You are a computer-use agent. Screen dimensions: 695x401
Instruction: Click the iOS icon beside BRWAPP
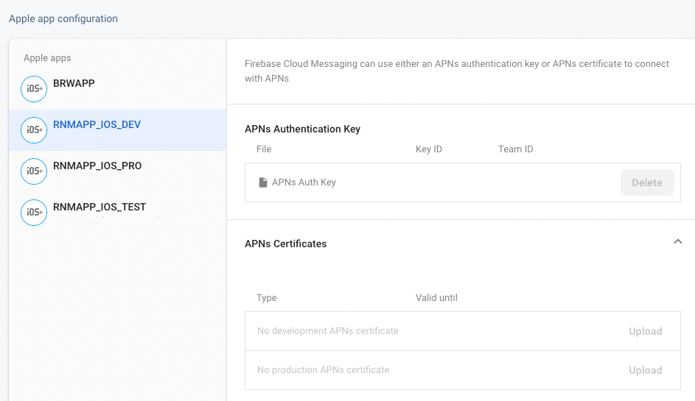point(34,89)
